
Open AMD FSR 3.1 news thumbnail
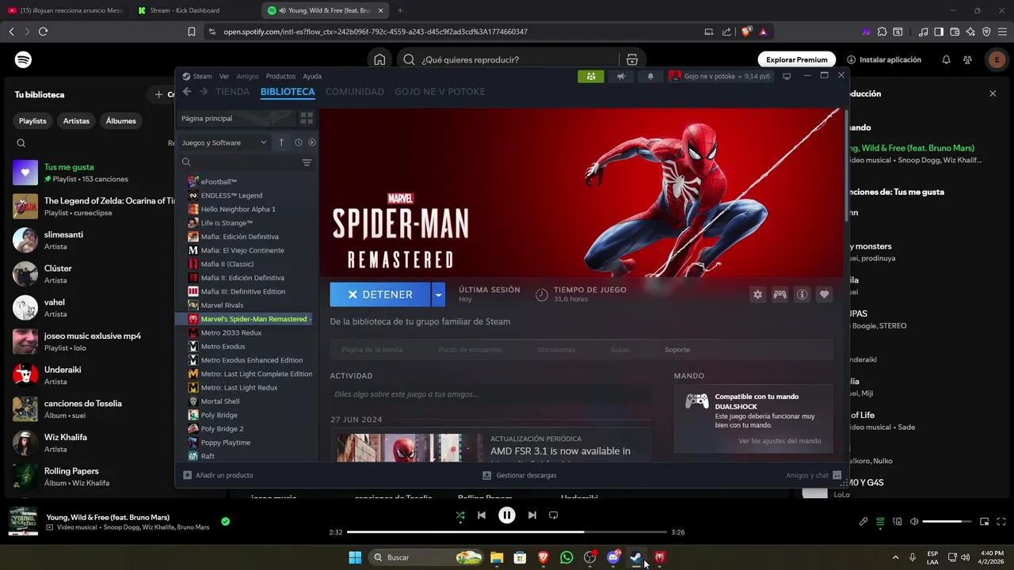click(410, 446)
